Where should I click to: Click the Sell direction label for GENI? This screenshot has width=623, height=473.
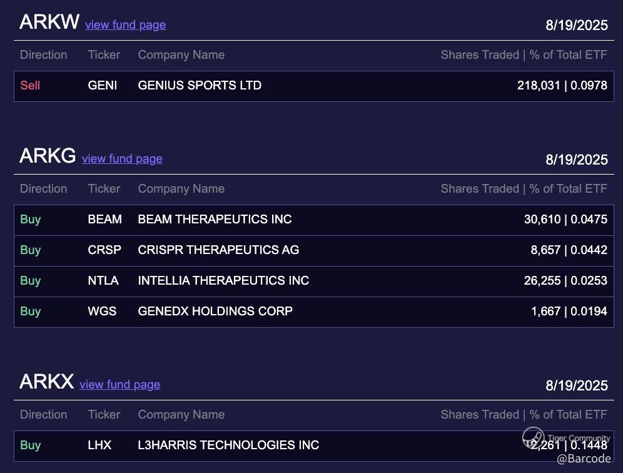30,86
